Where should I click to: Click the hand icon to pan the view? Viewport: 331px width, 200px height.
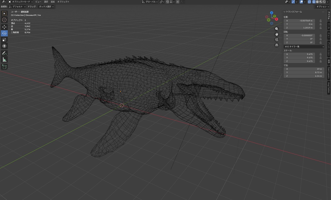click(x=277, y=35)
